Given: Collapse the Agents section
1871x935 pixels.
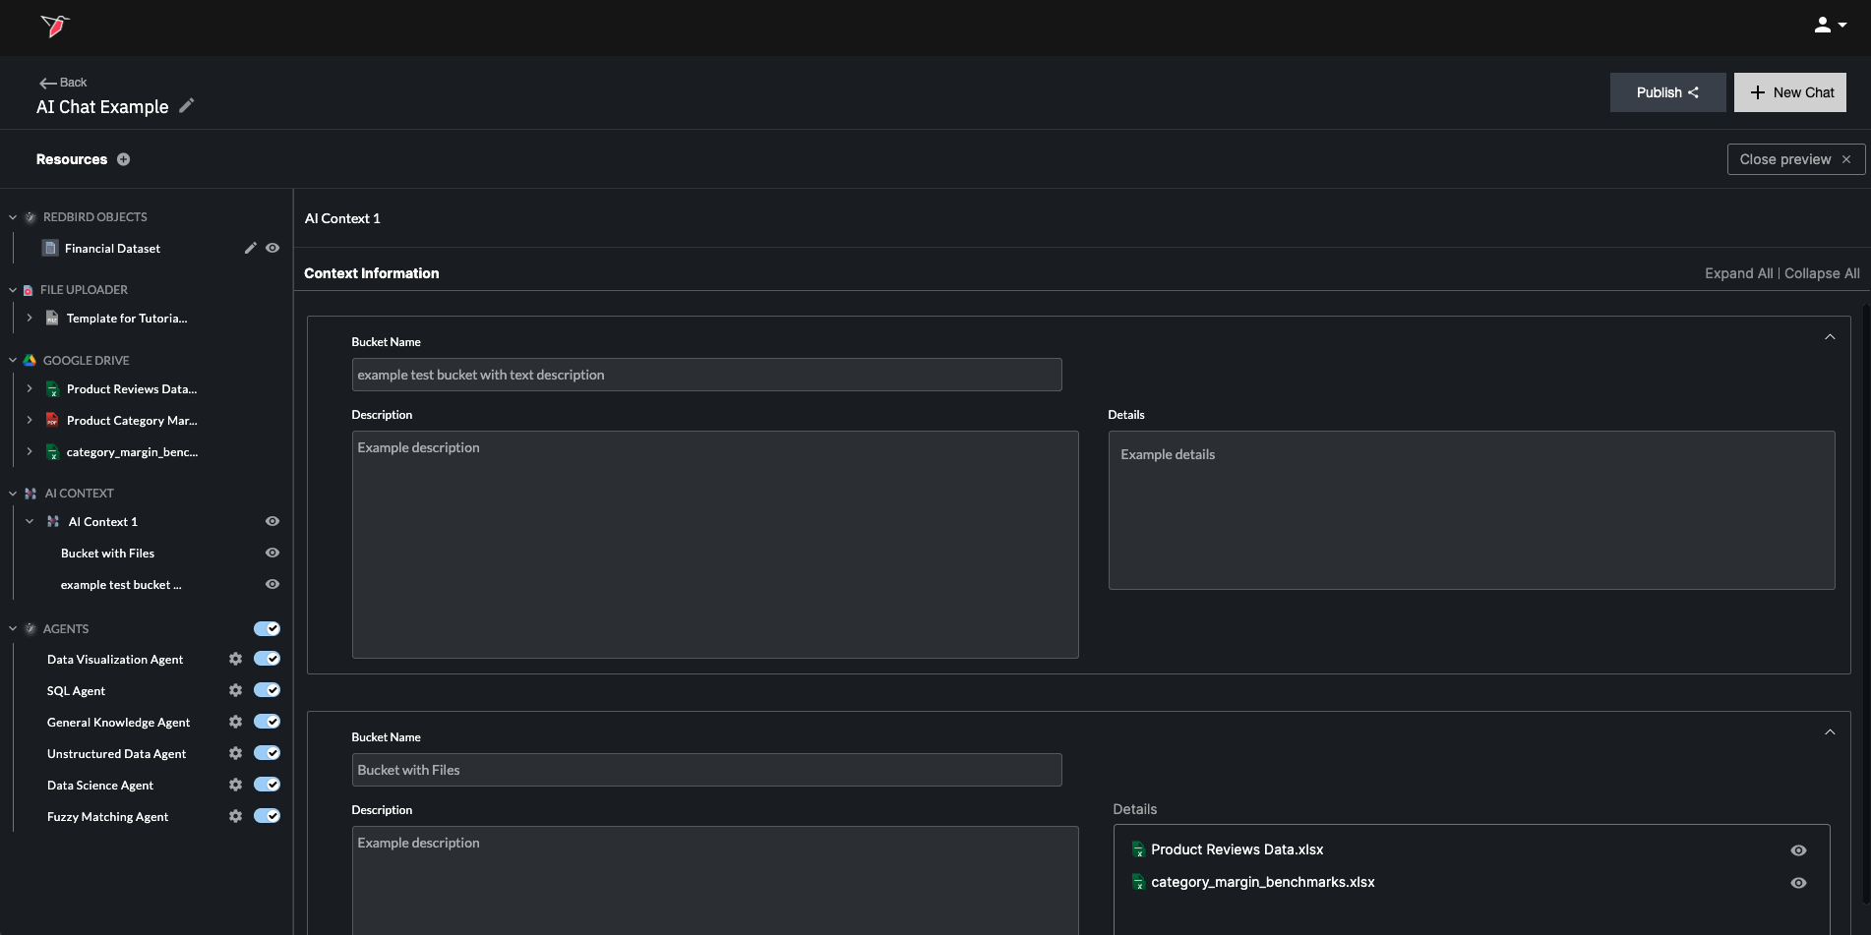Looking at the screenshot, I should pos(13,629).
